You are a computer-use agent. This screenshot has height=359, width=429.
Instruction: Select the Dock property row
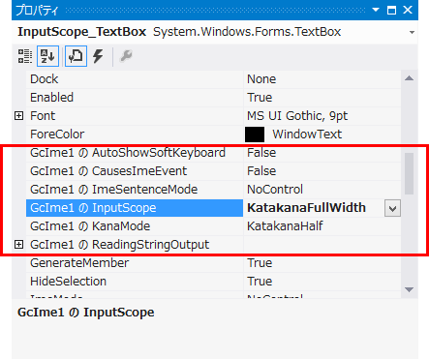click(213, 79)
